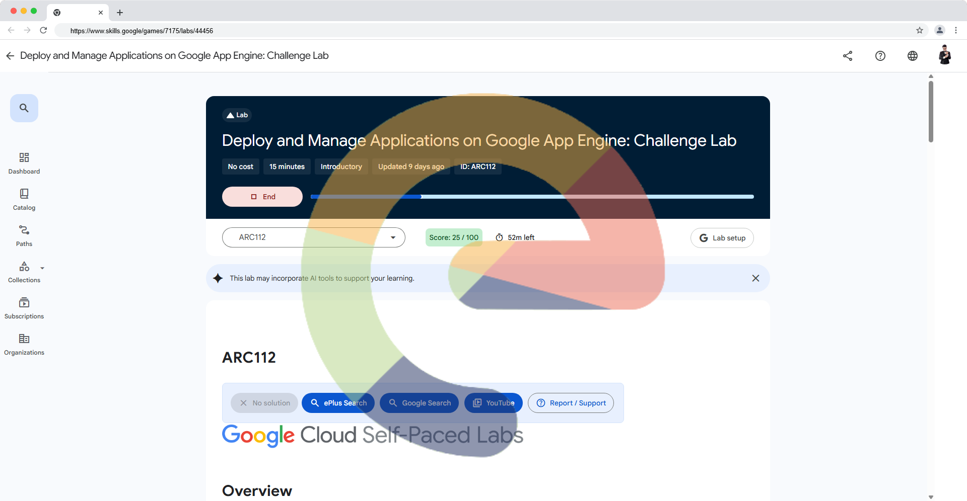This screenshot has height=501, width=967.
Task: Click the browser forward arrow
Action: [x=27, y=30]
